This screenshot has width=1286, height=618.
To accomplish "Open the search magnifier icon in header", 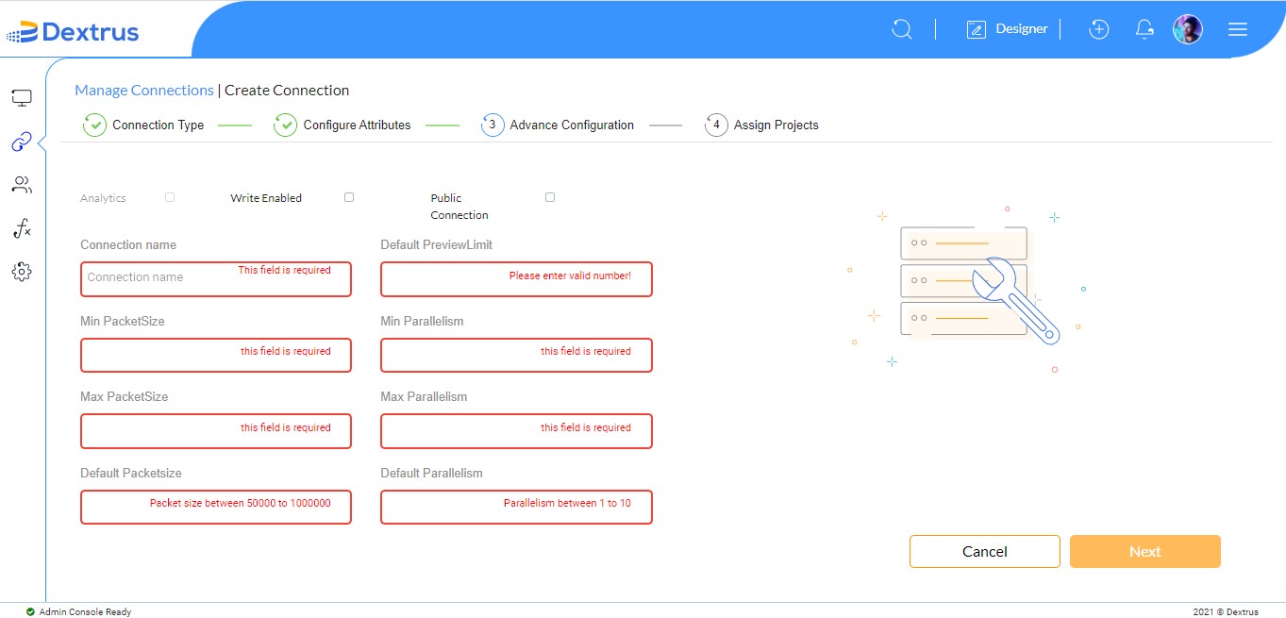I will [x=902, y=29].
